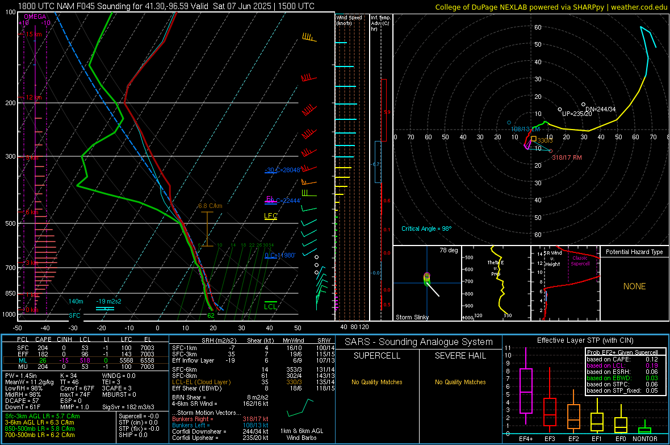Click the NONTOR axis label
Screen dimensions: 670x445
[645, 439]
